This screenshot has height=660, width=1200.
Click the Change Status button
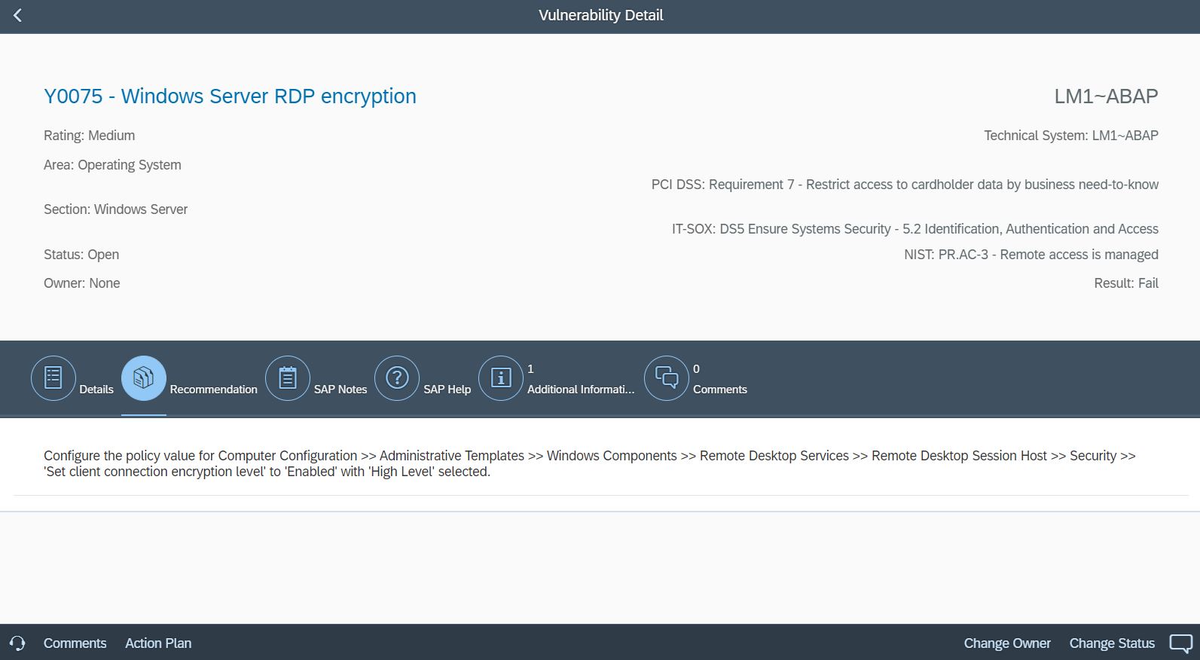click(1111, 643)
